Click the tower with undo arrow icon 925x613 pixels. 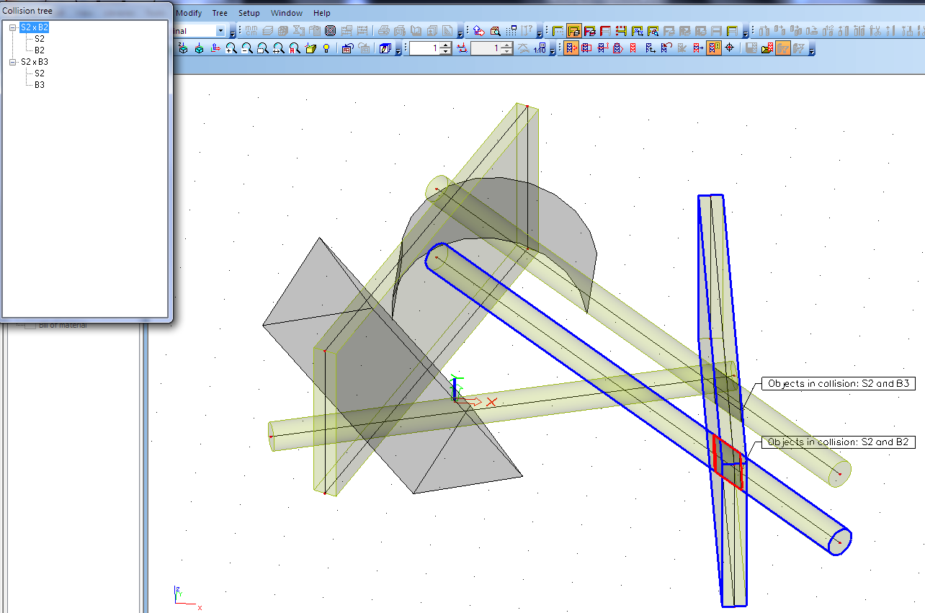point(666,48)
